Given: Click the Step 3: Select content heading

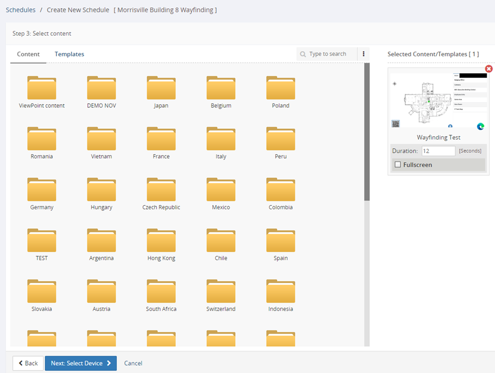Looking at the screenshot, I should pyautogui.click(x=42, y=34).
